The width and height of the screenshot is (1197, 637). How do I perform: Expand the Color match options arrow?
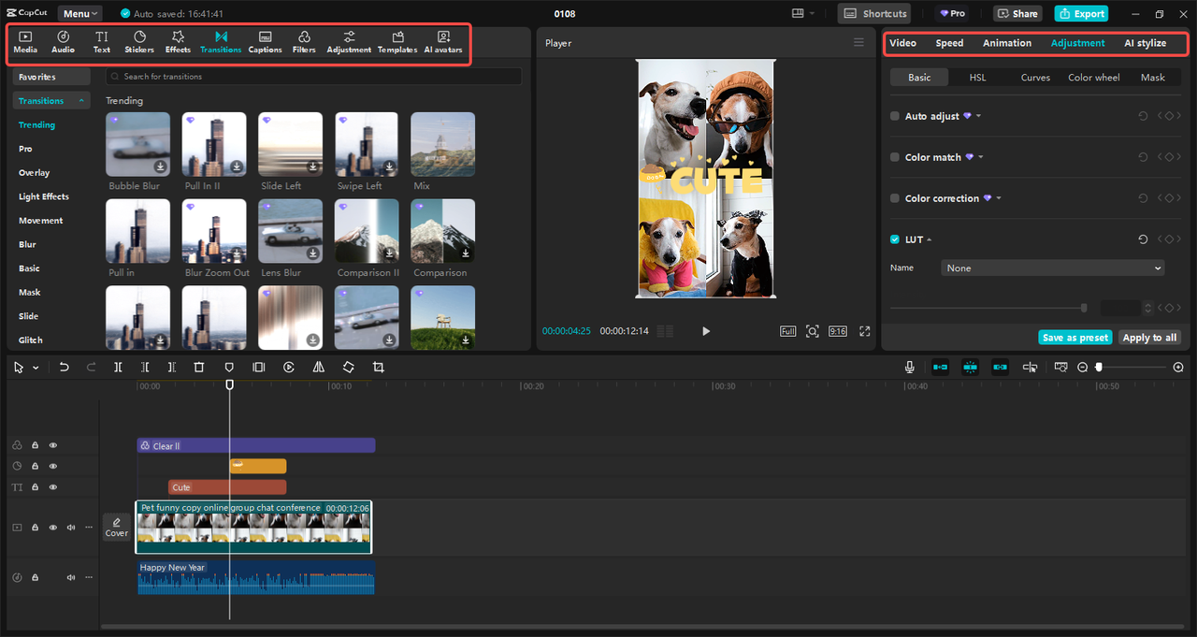pyautogui.click(x=981, y=157)
